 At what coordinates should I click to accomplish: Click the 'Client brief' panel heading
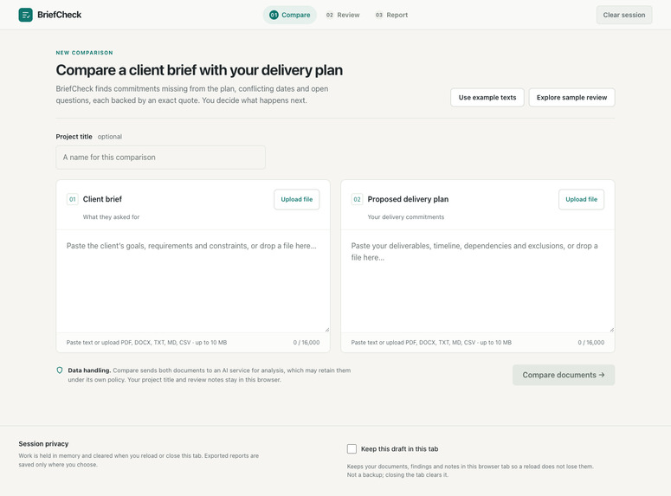[102, 199]
